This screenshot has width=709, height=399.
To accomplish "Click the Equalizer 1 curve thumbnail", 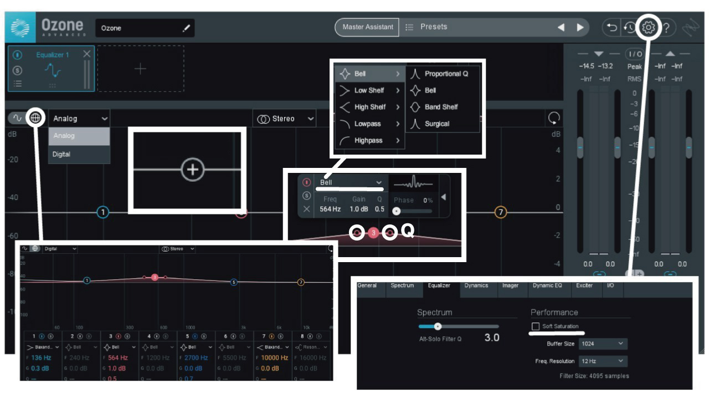I will click(53, 70).
